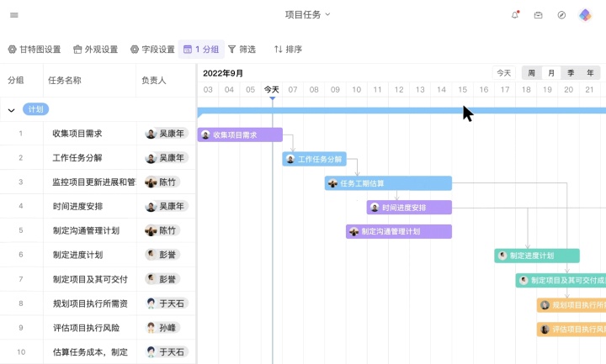The width and height of the screenshot is (606, 364).
Task: Open the 1 分组 grouping dropdown
Action: [200, 49]
